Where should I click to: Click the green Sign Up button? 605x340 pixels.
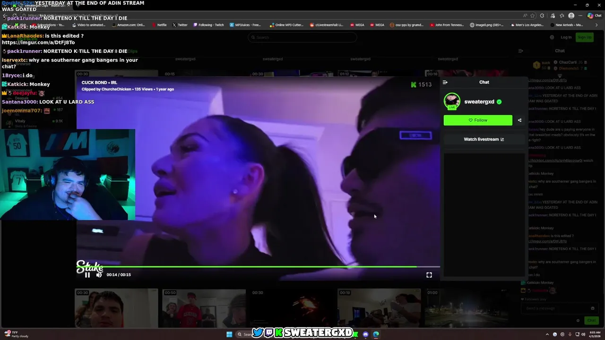click(x=585, y=37)
